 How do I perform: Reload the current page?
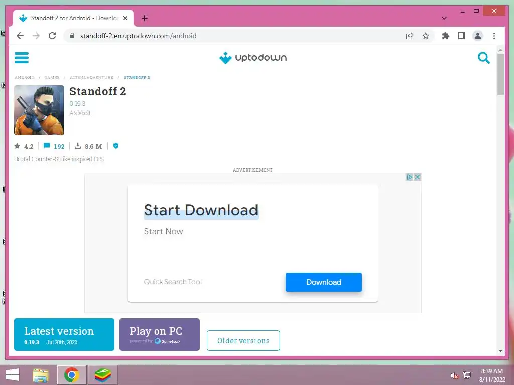click(x=52, y=36)
